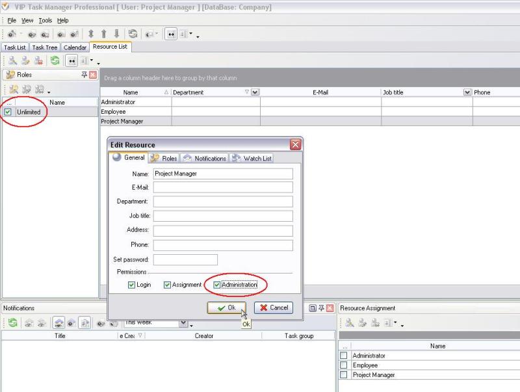Open the Job title column filter dropdown
The height and width of the screenshot is (392, 520).
point(467,92)
